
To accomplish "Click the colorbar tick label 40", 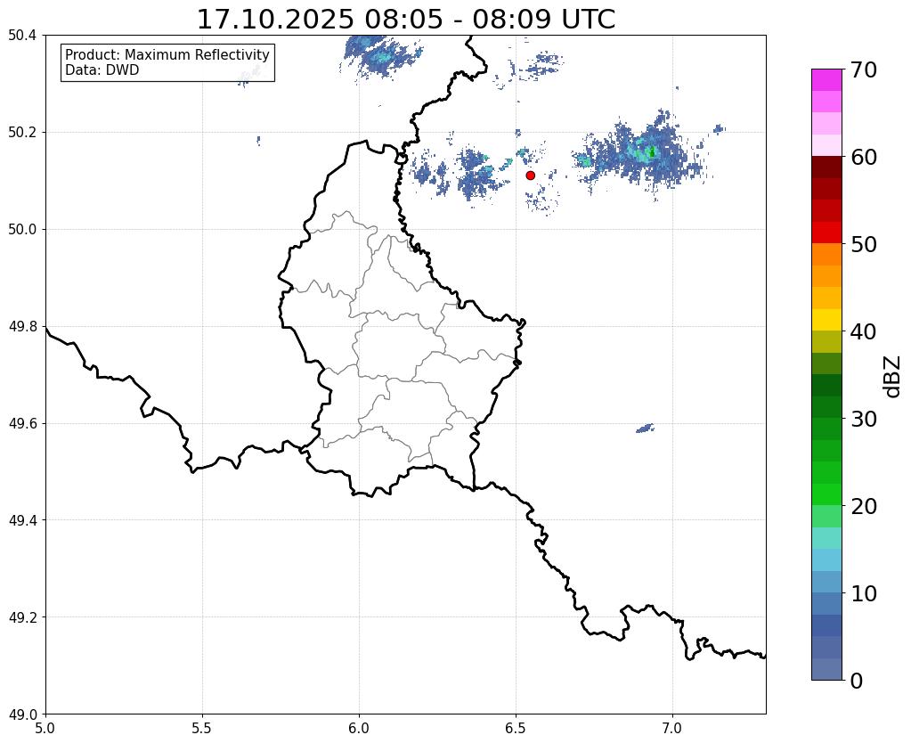I will tap(864, 331).
